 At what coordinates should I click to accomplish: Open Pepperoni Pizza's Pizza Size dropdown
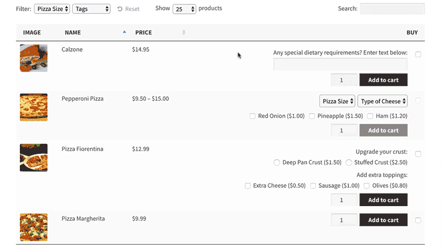[337, 101]
